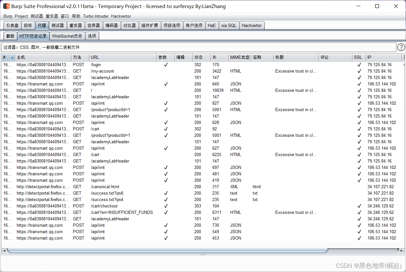The image size is (406, 272).
Task: Switch to the 仪表盘 tab
Action: (13, 25)
